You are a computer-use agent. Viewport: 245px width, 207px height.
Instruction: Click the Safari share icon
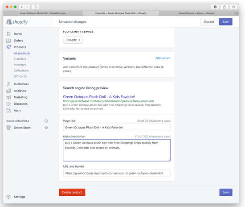[x=224, y=7]
